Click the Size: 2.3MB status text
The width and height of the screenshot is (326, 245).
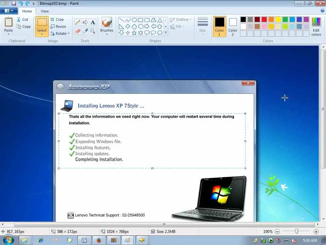coord(166,232)
